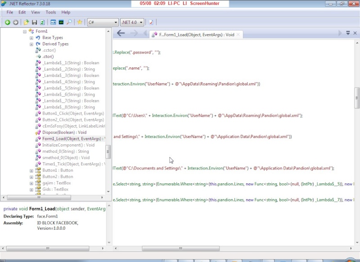Click the code pane's forward arrow

point(134,33)
